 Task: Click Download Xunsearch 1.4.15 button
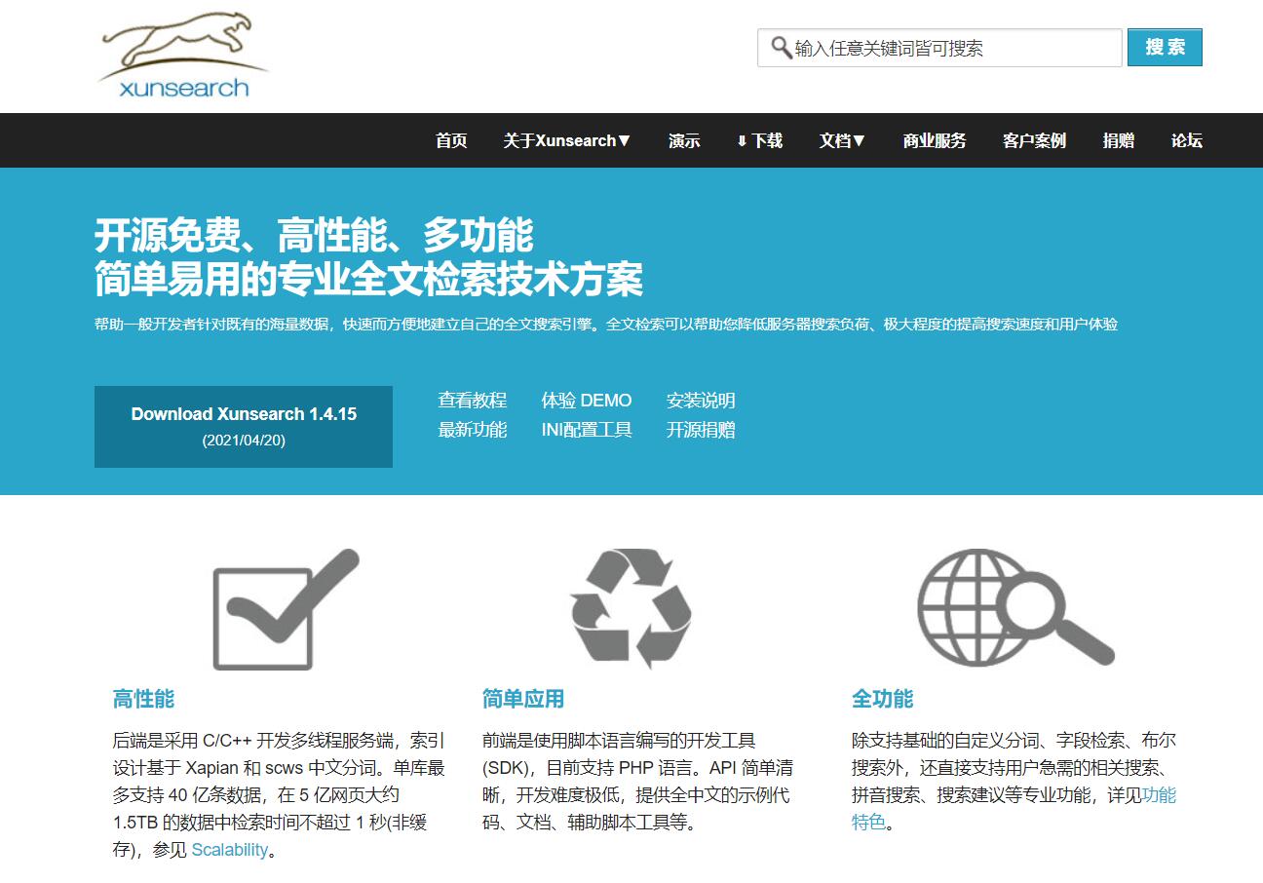pyautogui.click(x=244, y=427)
